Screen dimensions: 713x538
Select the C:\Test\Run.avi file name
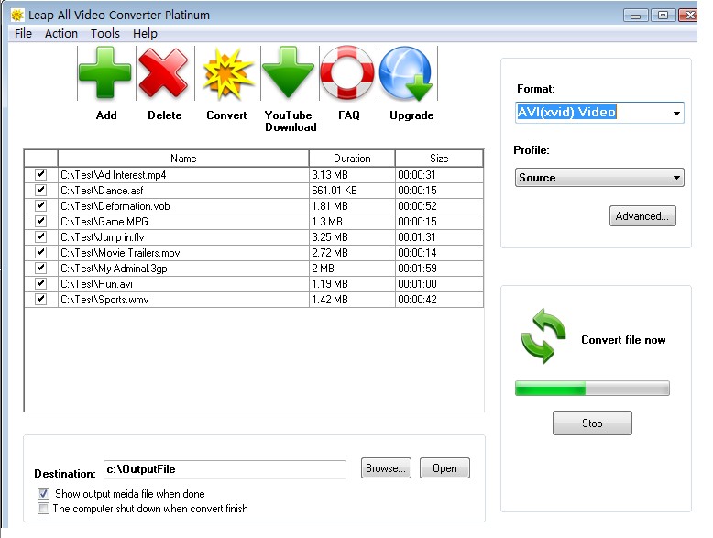point(96,284)
